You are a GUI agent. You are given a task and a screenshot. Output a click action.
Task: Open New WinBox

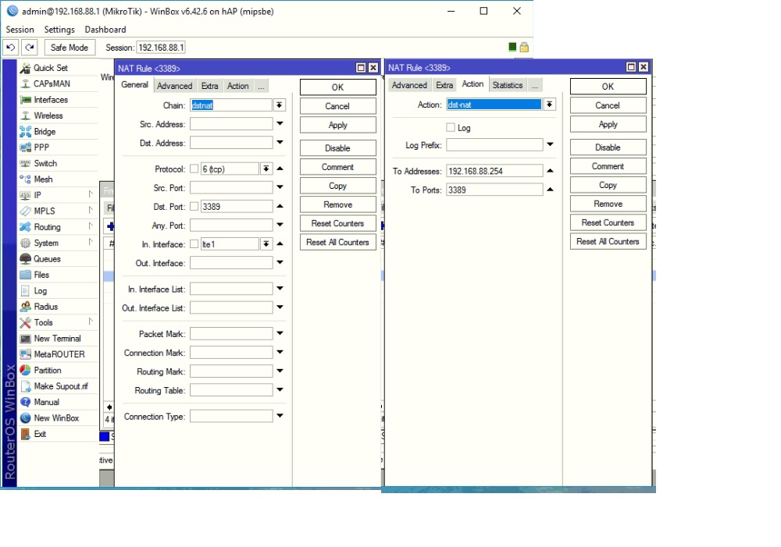[x=56, y=418]
